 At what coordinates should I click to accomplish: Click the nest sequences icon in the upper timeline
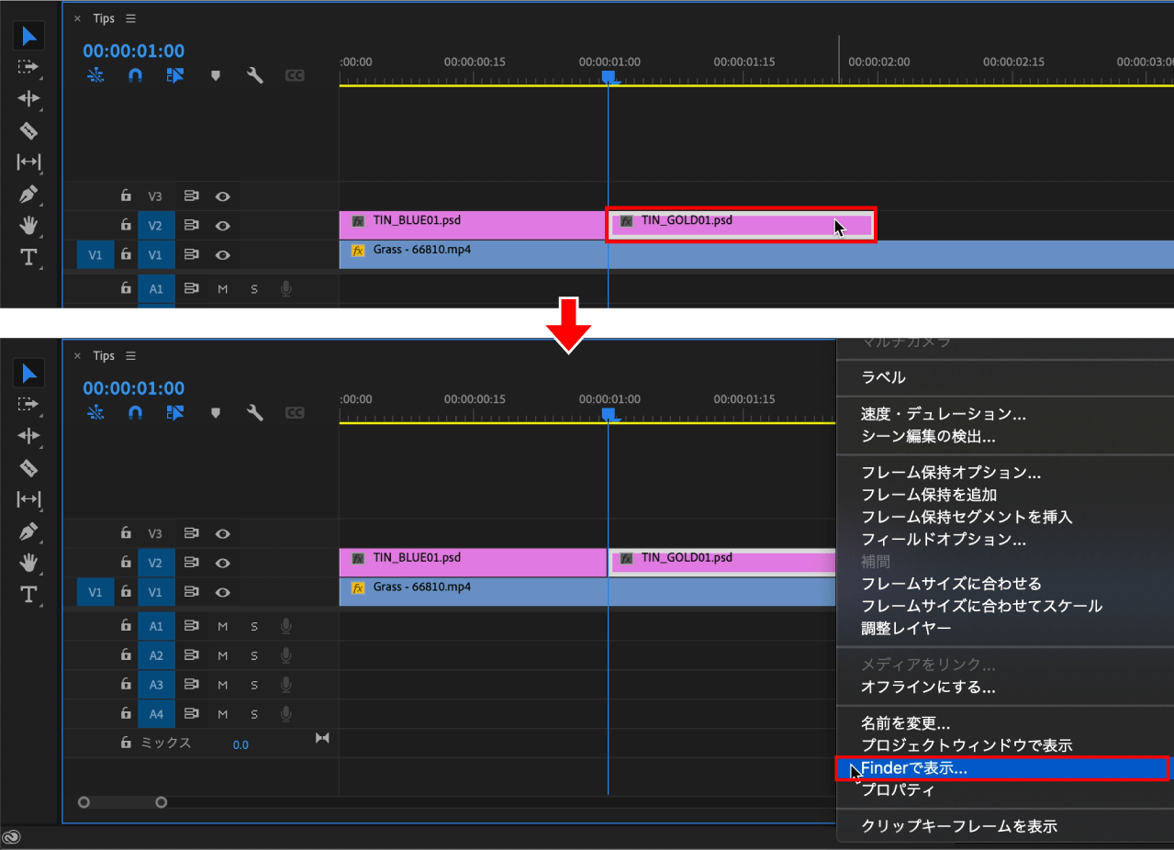(95, 75)
